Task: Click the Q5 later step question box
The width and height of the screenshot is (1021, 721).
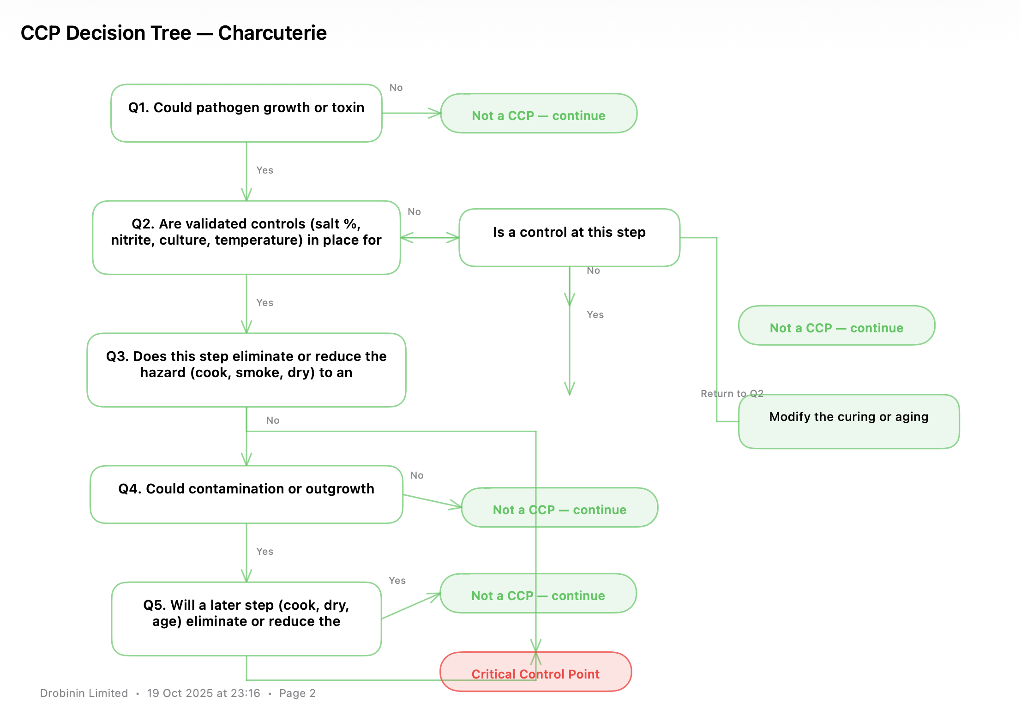Action: pyautogui.click(x=246, y=618)
